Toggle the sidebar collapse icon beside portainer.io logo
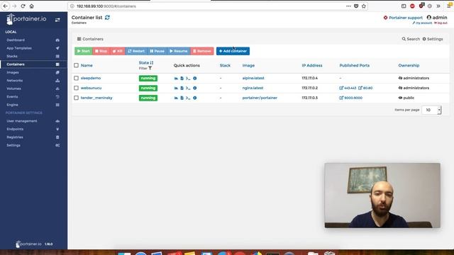This screenshot has height=255, width=454. (57, 20)
